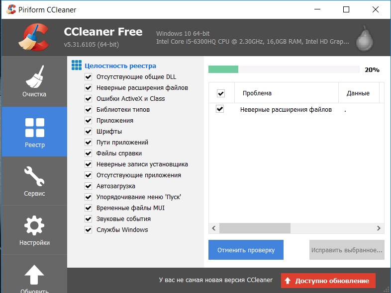Viewport: 391px width, 293px height.
Task: Toggle Неверные записи установщика checkbox
Action: 88,164
